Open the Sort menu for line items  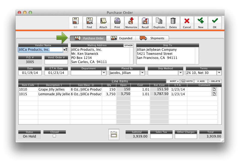(x=173, y=81)
